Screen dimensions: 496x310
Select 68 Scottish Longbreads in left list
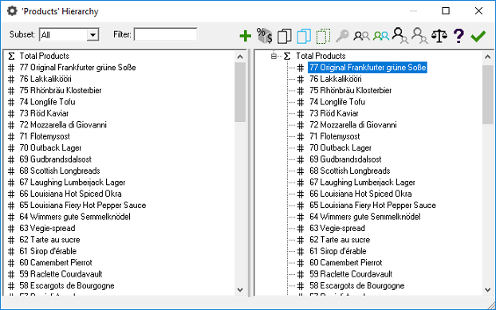click(x=60, y=171)
